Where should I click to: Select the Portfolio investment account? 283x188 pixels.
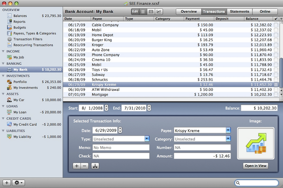(20, 81)
